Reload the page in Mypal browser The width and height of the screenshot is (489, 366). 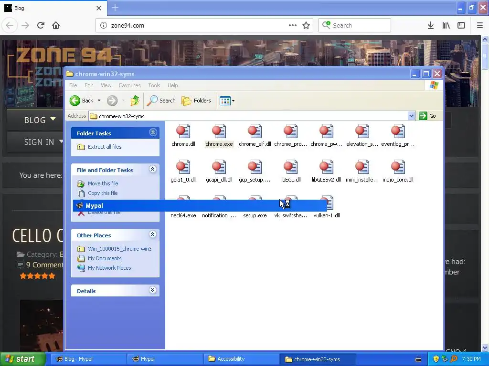(x=41, y=25)
